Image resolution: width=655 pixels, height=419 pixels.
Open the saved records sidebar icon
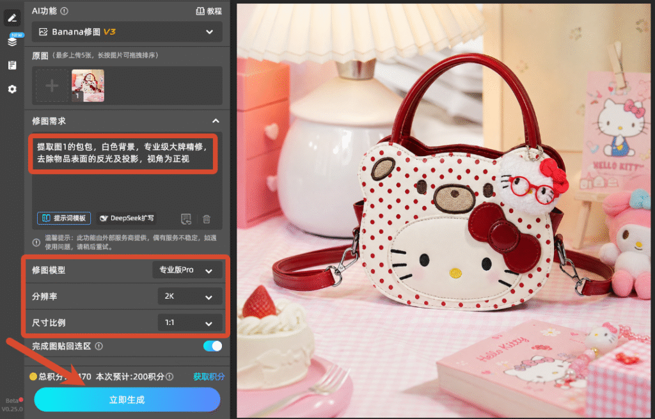(12, 65)
